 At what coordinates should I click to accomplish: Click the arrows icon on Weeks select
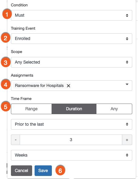coord(127,155)
